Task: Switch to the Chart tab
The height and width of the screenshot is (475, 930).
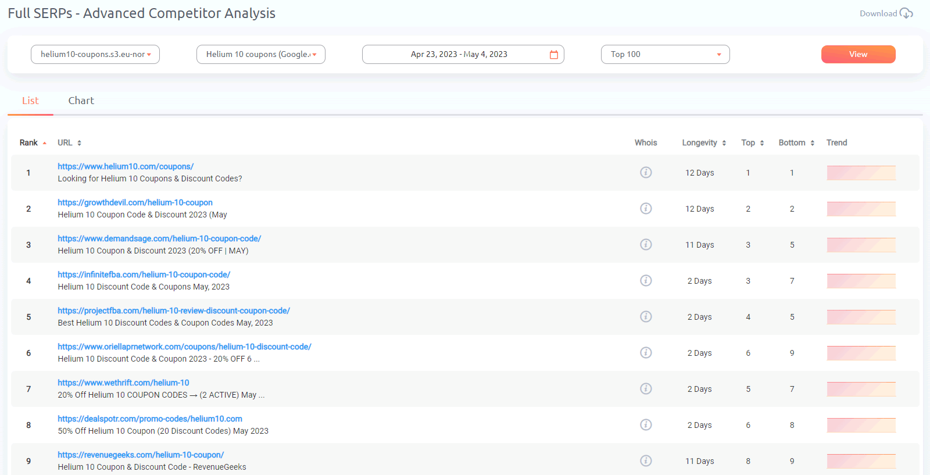Action: tap(81, 101)
